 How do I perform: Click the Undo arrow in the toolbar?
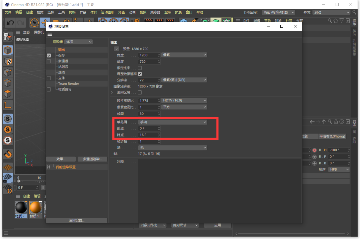tap(10, 23)
